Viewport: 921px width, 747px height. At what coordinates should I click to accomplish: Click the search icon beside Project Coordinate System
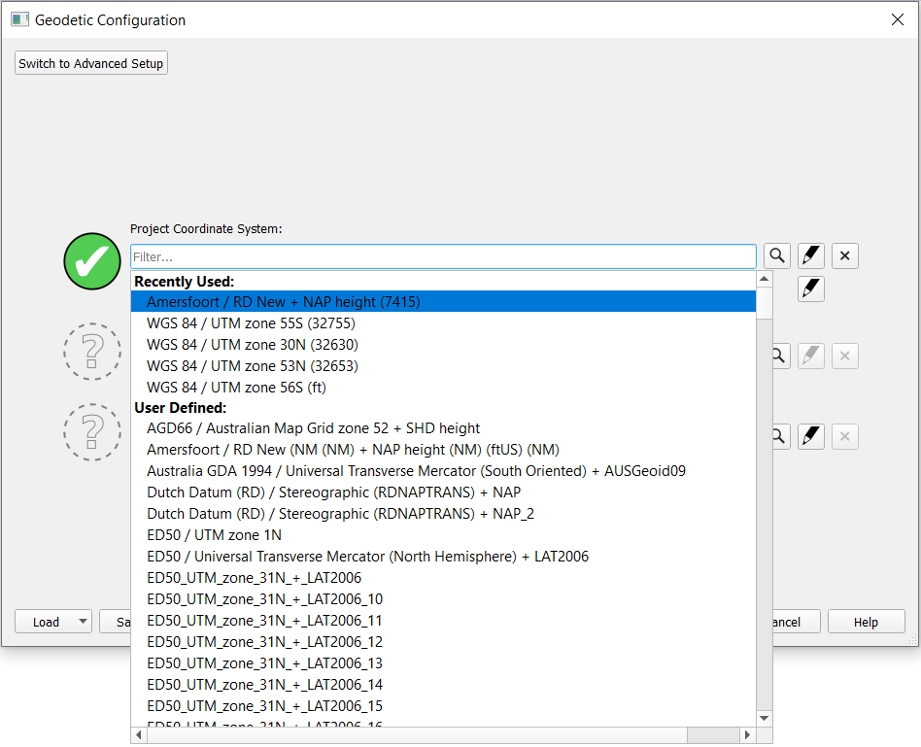[777, 256]
